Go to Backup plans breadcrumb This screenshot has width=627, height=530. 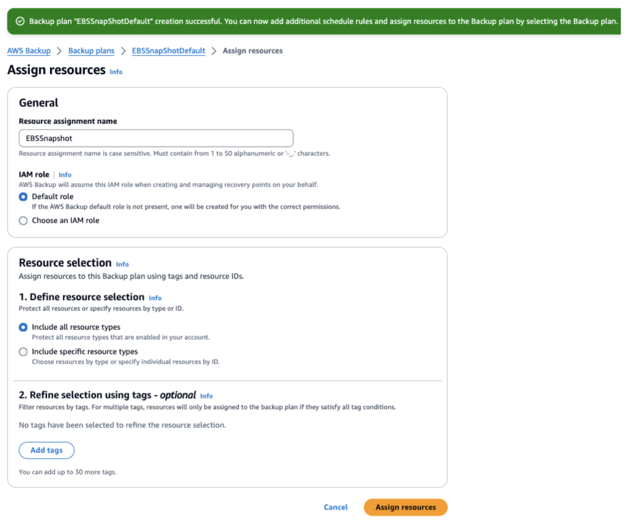91,51
